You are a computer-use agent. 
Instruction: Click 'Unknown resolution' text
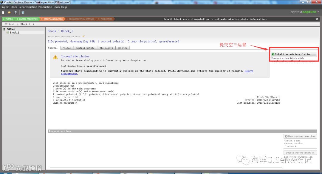pyautogui.click(x=65, y=103)
